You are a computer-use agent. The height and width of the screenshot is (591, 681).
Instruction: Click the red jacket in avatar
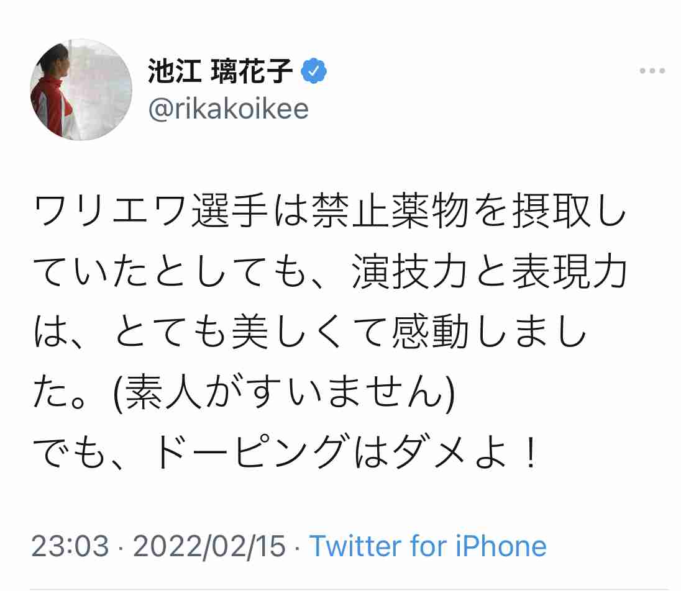[50, 107]
